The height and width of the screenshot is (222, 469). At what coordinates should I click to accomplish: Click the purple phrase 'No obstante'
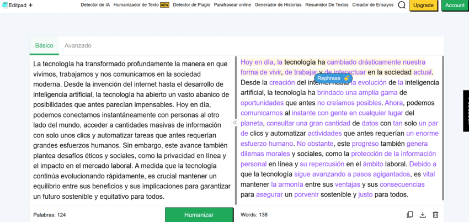point(315,144)
